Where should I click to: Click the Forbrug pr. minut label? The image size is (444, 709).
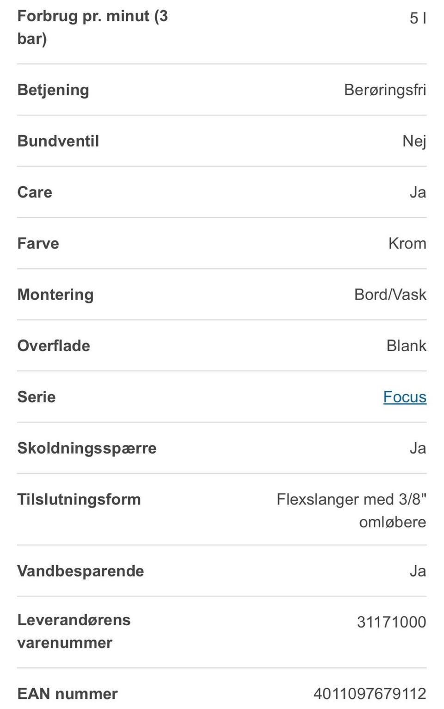click(x=92, y=27)
